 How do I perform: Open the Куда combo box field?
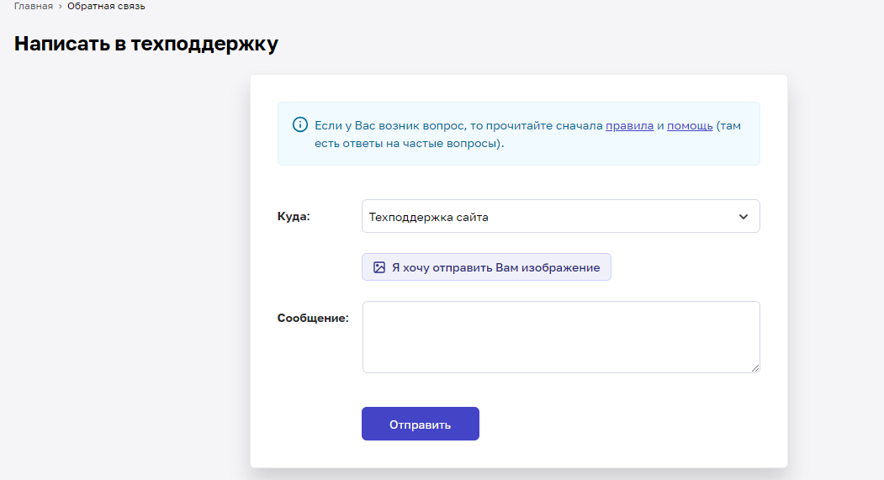coord(560,216)
